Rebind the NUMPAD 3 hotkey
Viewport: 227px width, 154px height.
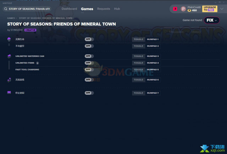tap(153, 56)
